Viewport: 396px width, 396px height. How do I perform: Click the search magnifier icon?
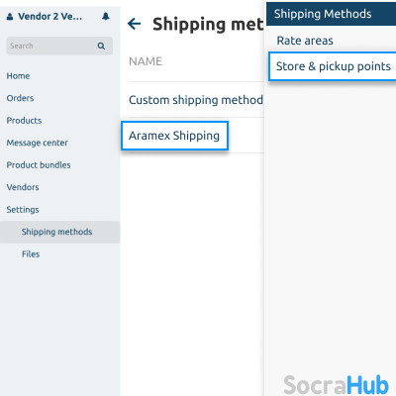[101, 46]
